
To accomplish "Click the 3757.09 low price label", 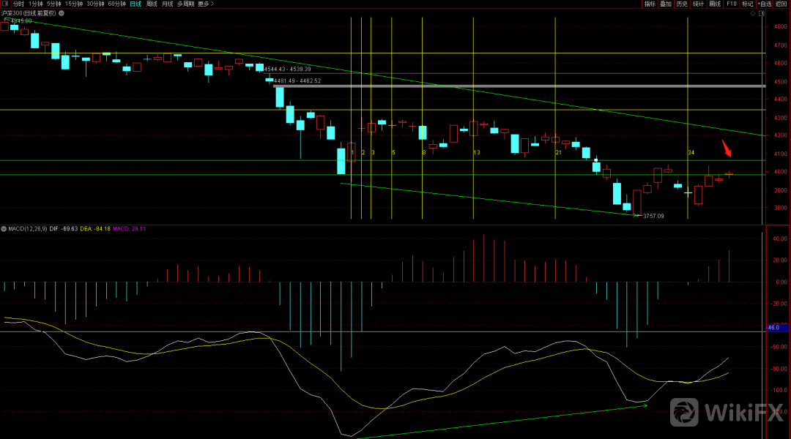I will 653,216.
